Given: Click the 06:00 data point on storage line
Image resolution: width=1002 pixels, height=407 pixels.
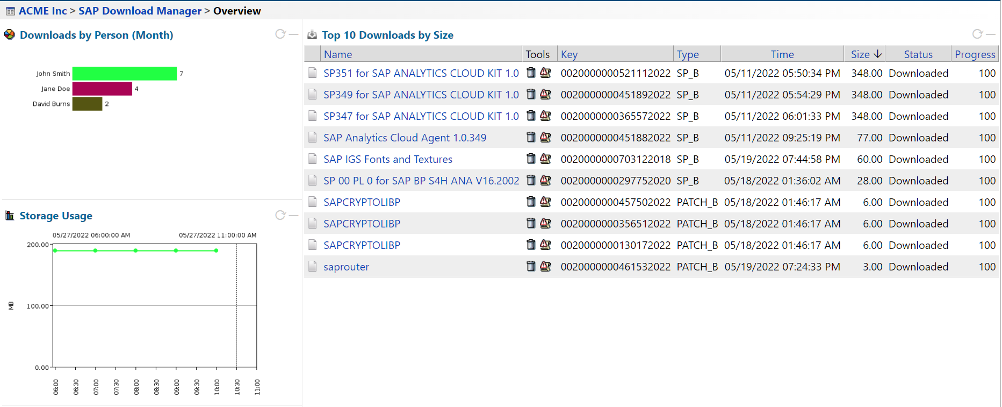Looking at the screenshot, I should (55, 251).
